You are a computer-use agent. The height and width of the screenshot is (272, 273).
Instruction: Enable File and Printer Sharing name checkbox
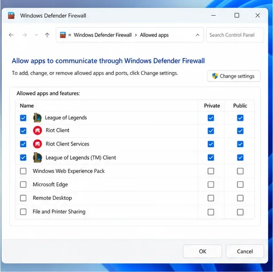pos(23,212)
